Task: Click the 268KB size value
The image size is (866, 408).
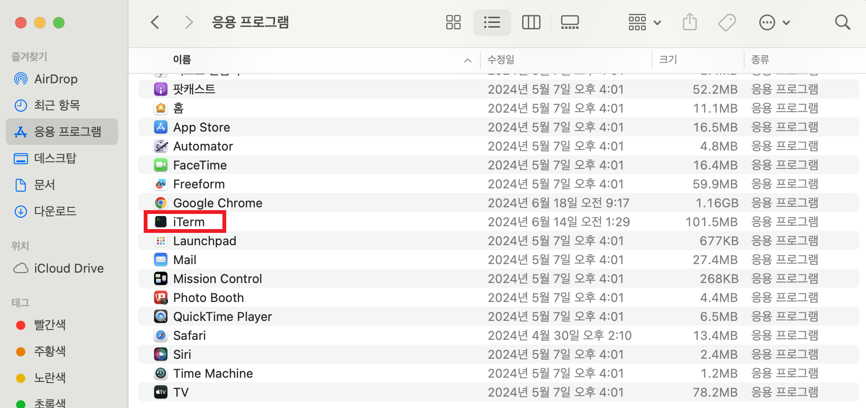Action: tap(719, 279)
